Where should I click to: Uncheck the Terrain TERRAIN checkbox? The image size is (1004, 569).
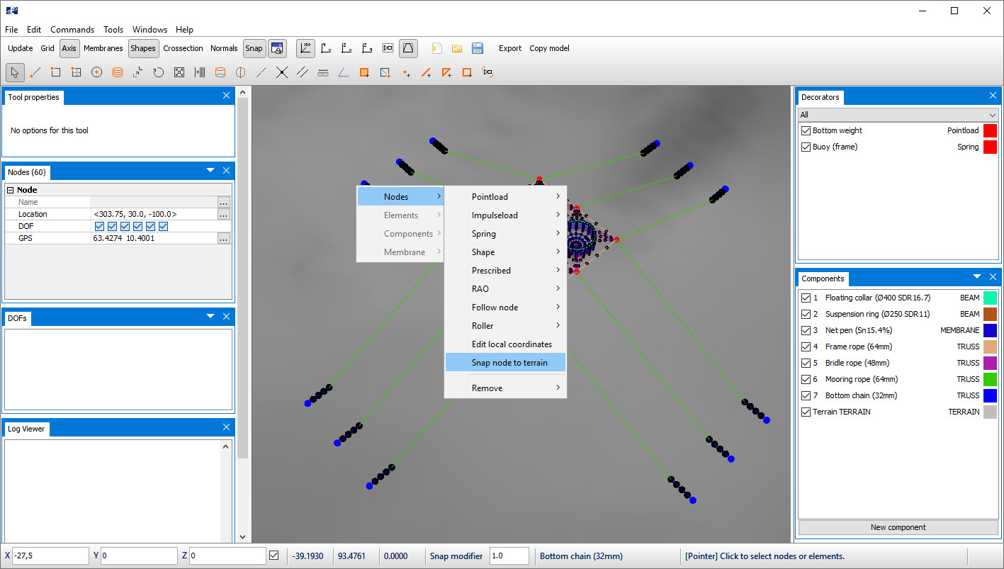(806, 412)
